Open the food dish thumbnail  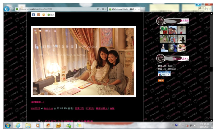pos(182,47)
